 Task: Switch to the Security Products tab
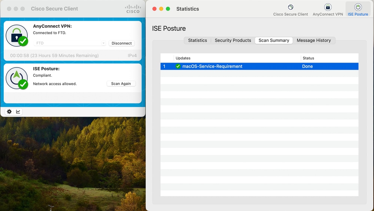233,40
